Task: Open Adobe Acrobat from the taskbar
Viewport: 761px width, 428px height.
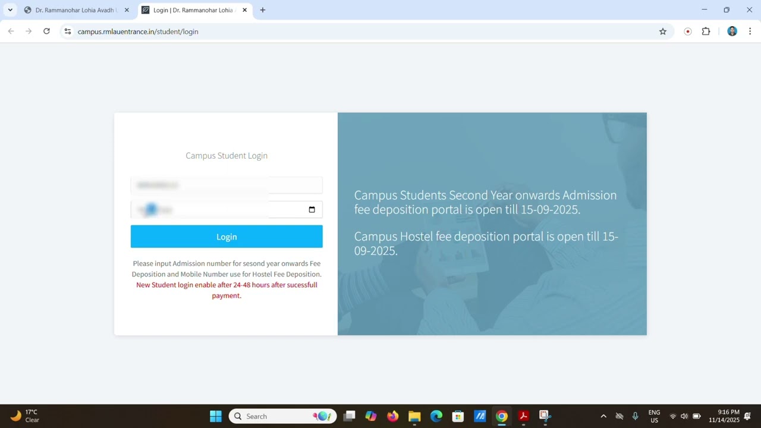Action: click(523, 416)
